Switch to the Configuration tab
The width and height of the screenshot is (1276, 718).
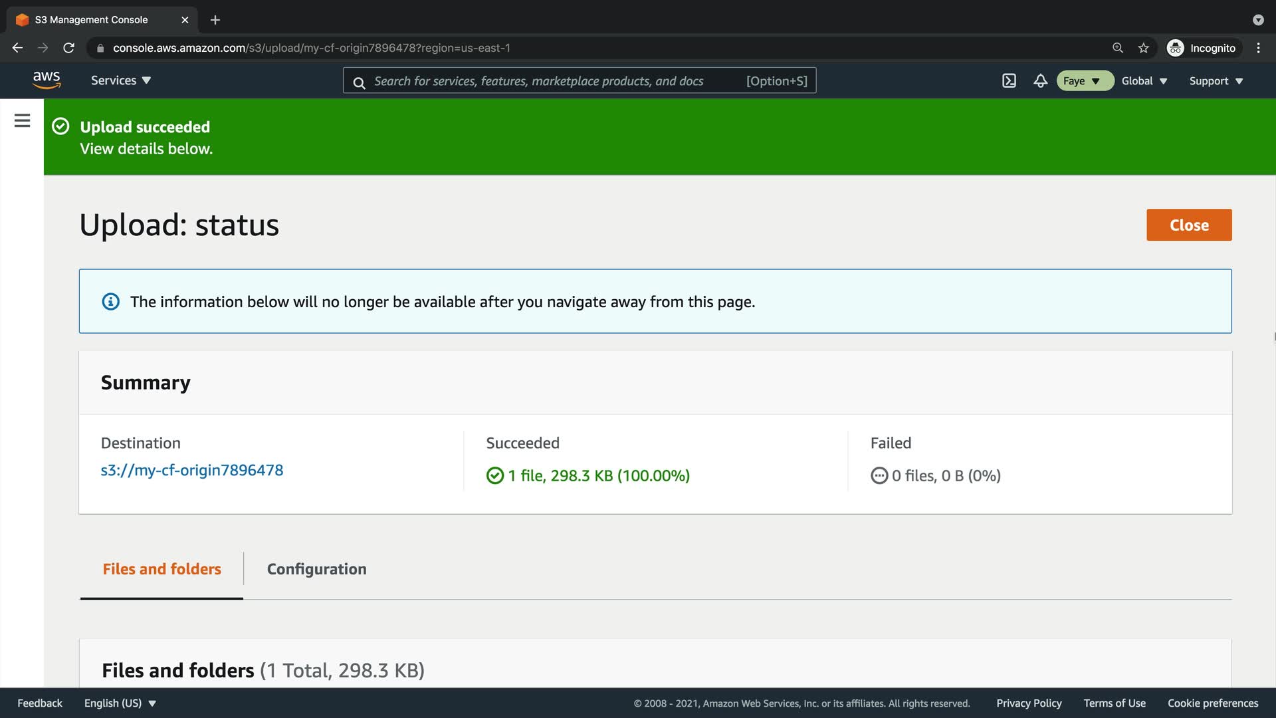(316, 569)
